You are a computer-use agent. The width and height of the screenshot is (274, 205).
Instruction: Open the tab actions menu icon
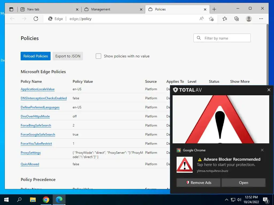coord(11,9)
